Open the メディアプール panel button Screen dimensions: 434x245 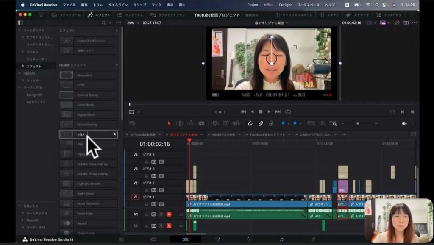(x=66, y=15)
